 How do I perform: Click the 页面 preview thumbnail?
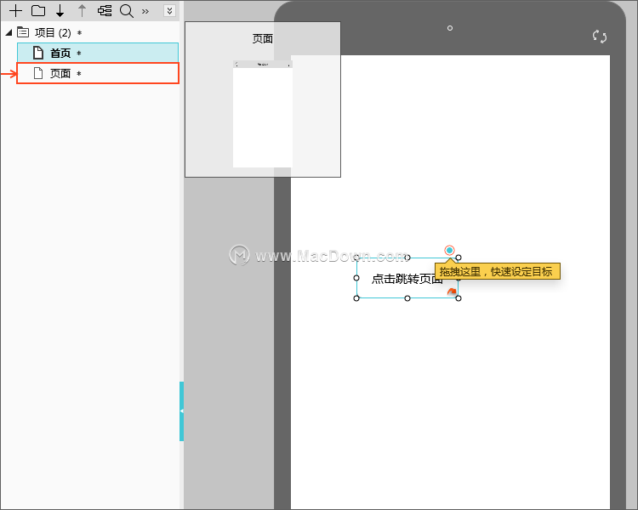point(263,114)
